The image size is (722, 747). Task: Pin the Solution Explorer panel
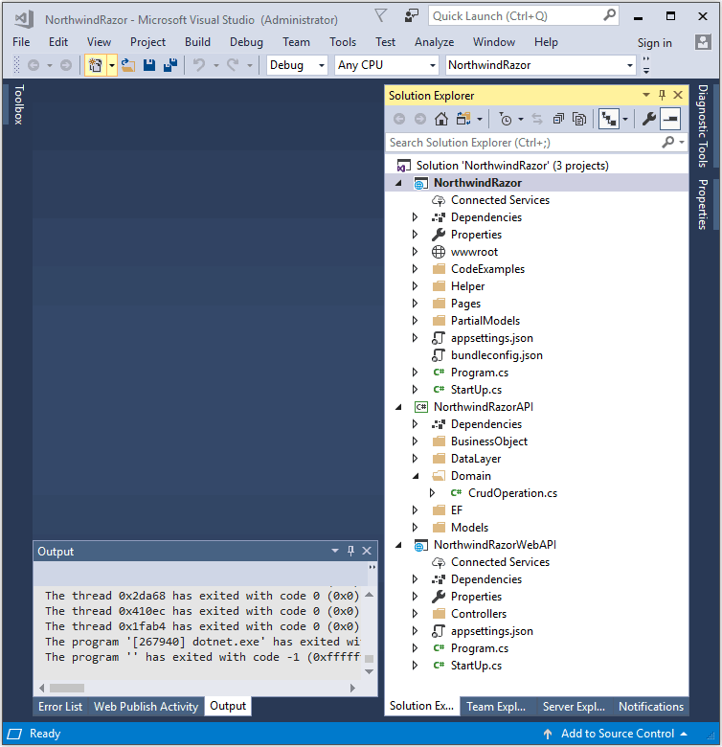coord(662,95)
